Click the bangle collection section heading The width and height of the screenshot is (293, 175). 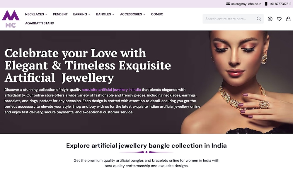click(146, 146)
